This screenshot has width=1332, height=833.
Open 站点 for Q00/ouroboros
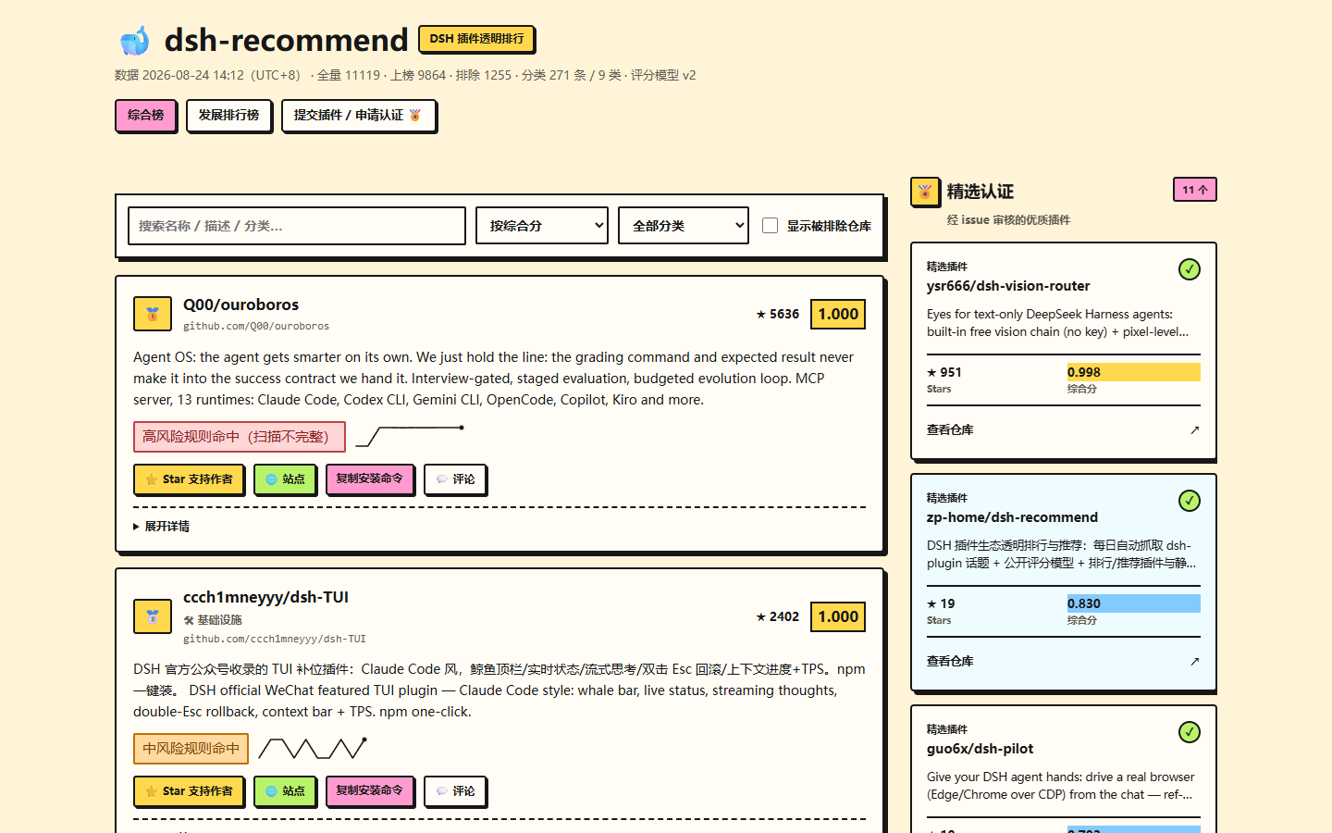pos(286,479)
